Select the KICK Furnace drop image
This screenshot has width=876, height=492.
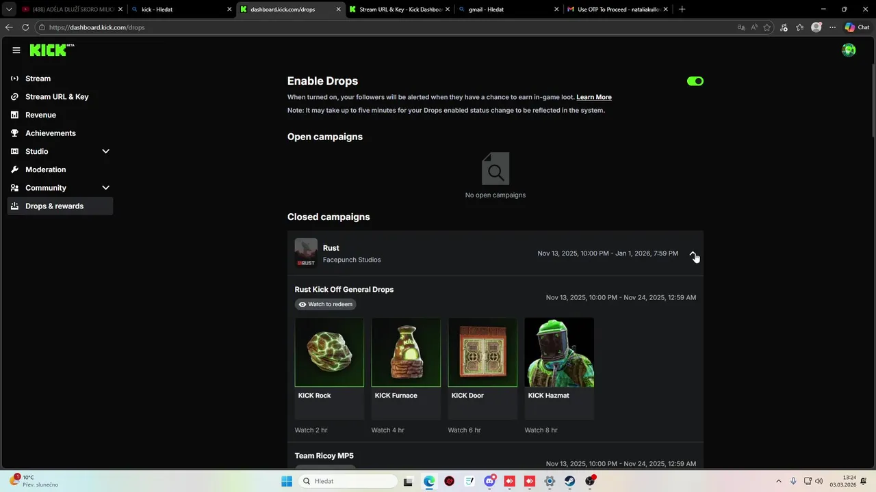(406, 352)
